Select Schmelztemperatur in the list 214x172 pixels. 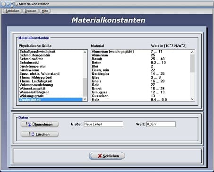(51, 55)
